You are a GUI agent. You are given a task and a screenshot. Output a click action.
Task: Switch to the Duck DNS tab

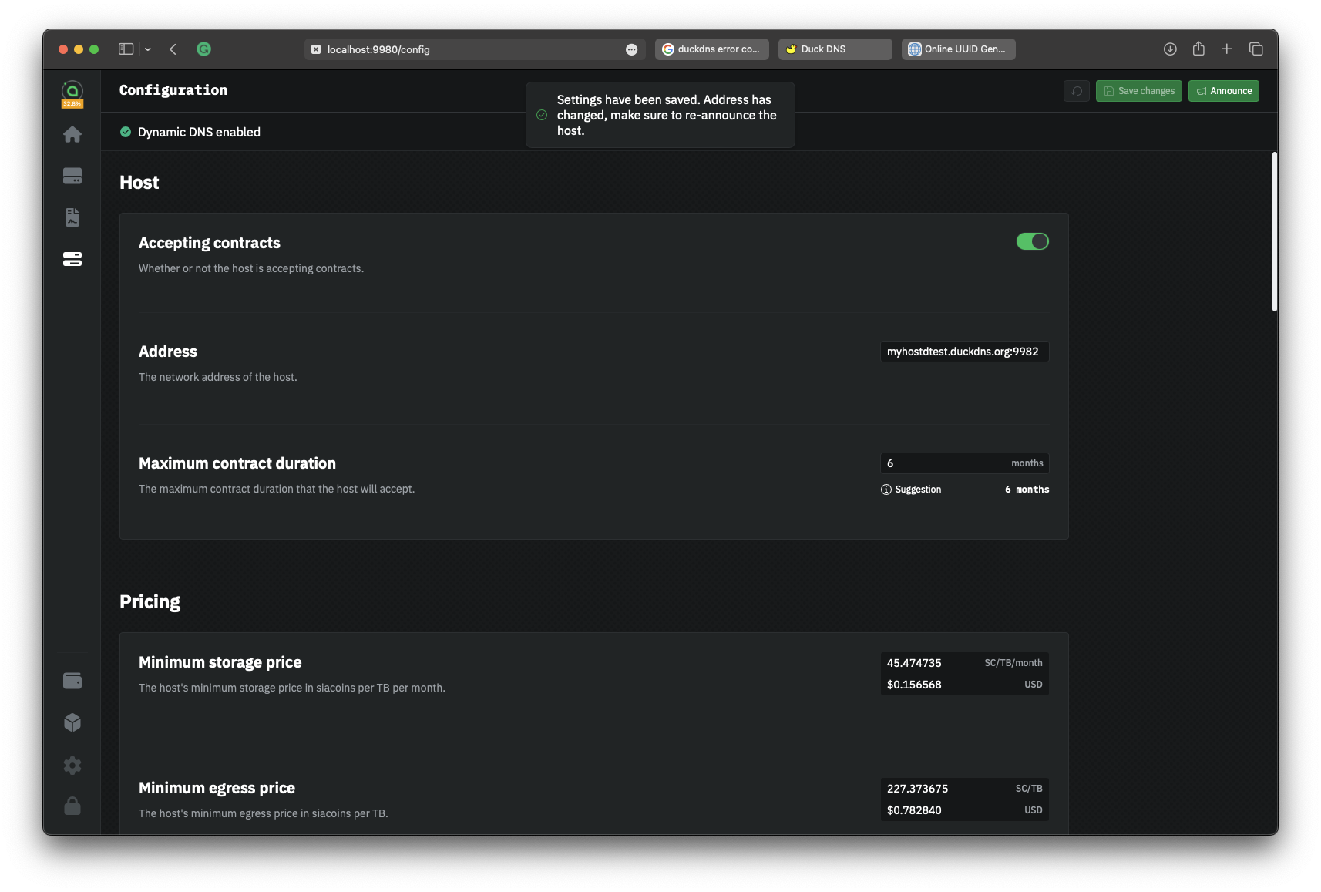point(835,49)
